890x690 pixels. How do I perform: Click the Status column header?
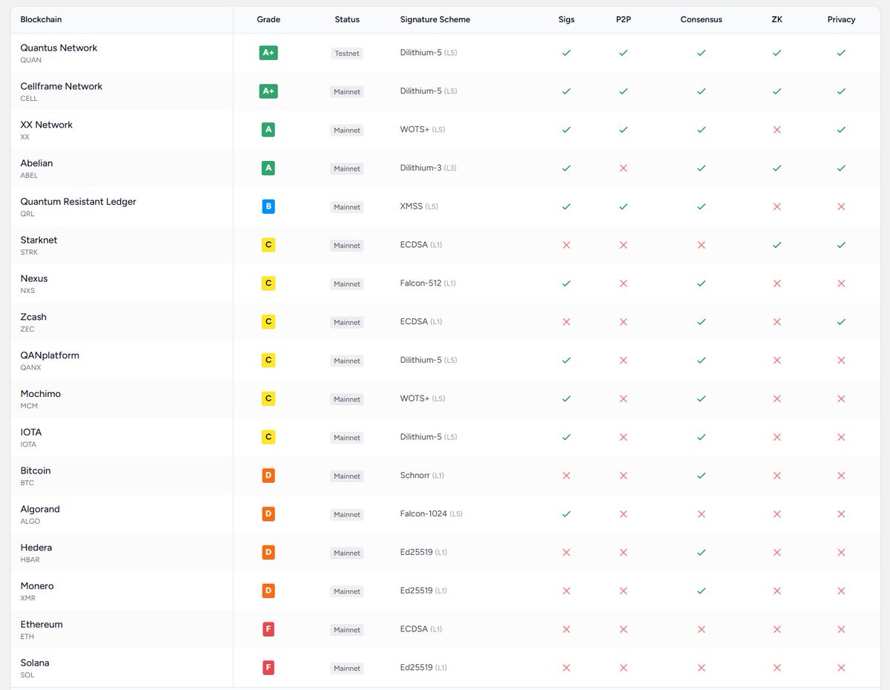click(347, 19)
